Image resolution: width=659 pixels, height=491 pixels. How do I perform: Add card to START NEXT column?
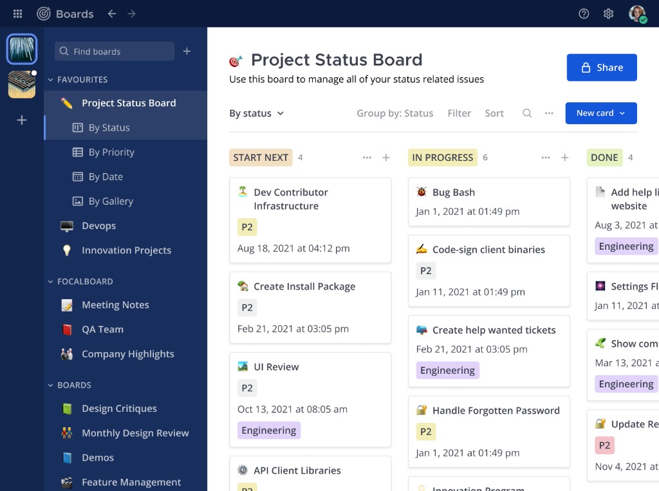tap(386, 158)
